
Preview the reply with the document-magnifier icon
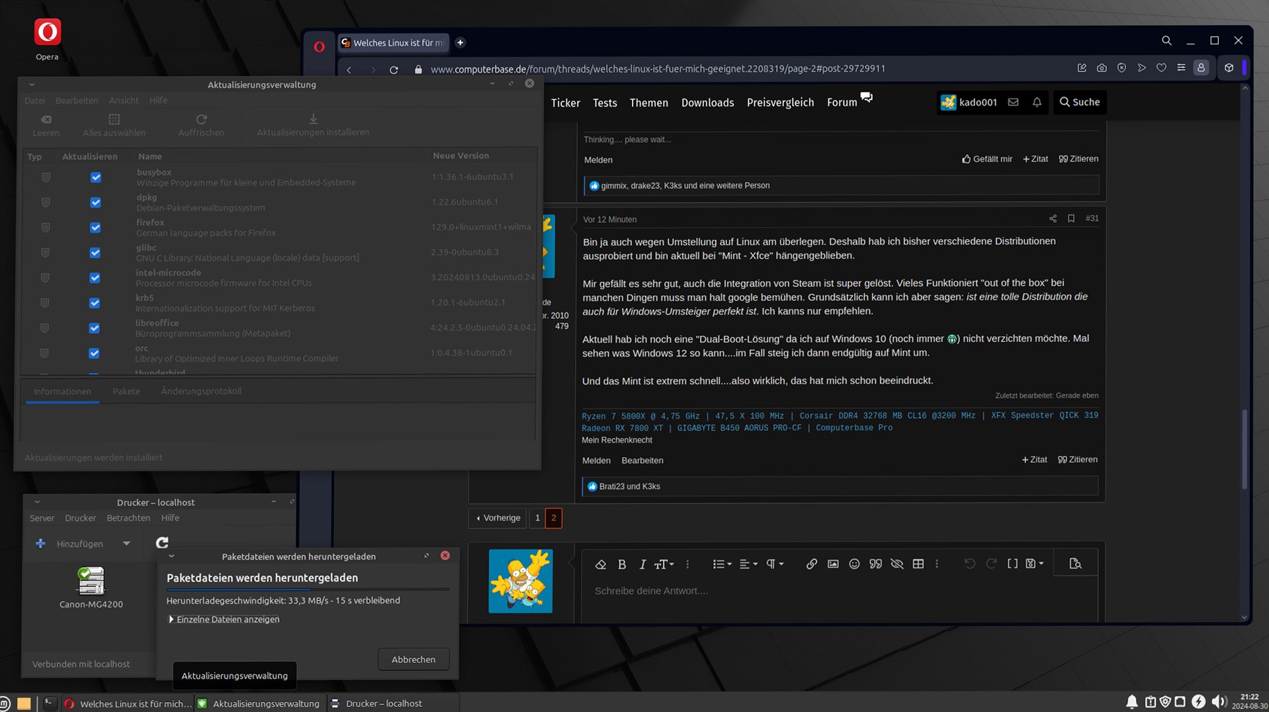click(1075, 564)
